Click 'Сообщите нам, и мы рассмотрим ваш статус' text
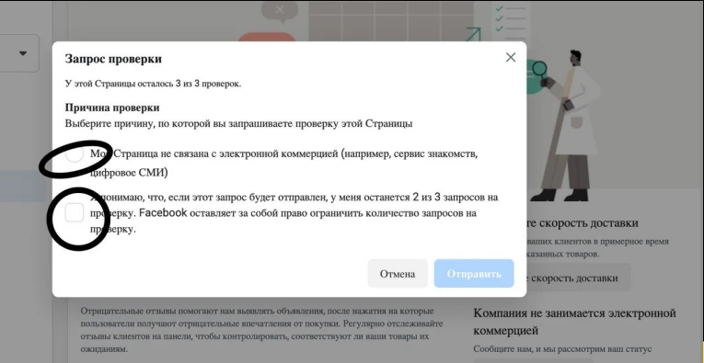The image size is (704, 363). (562, 349)
